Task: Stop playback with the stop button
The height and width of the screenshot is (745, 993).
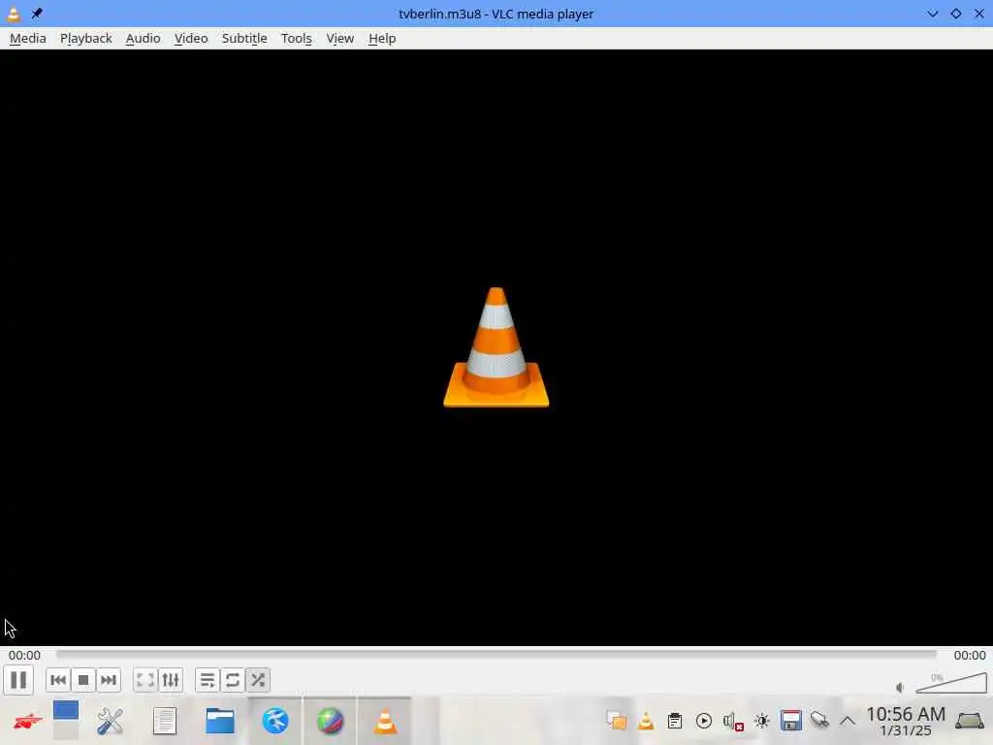Action: tap(83, 680)
